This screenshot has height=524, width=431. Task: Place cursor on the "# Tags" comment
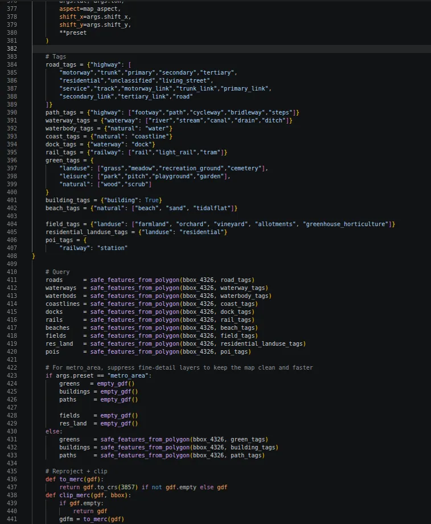click(x=56, y=56)
